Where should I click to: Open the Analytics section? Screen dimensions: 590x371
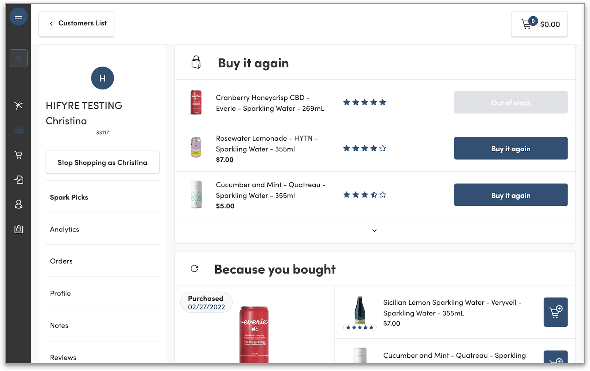[65, 229]
